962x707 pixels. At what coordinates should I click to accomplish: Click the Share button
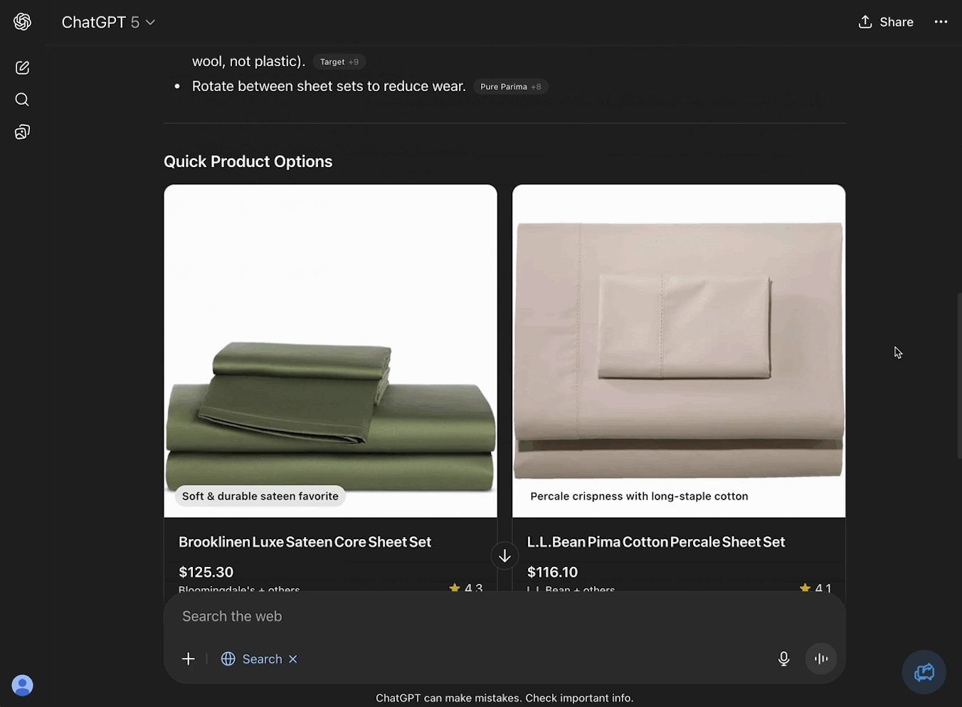[886, 22]
